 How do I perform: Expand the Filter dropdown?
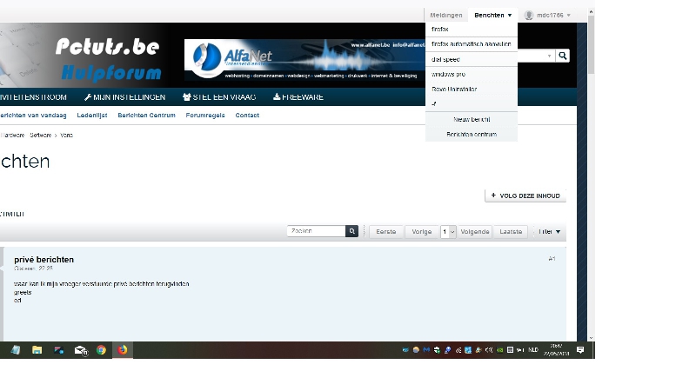549,232
